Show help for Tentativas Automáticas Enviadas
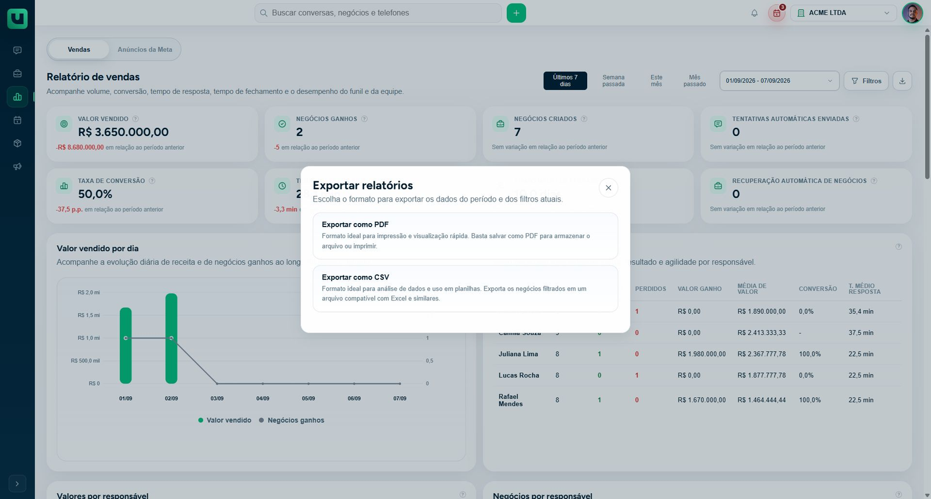The width and height of the screenshot is (931, 499). tap(856, 119)
